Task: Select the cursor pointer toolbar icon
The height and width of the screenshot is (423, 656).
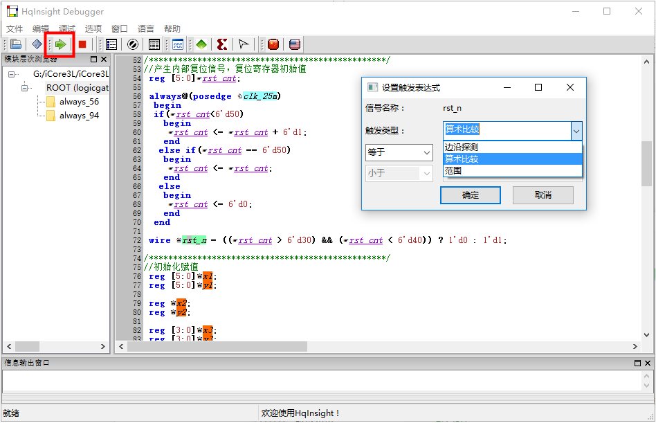Action: 244,44
